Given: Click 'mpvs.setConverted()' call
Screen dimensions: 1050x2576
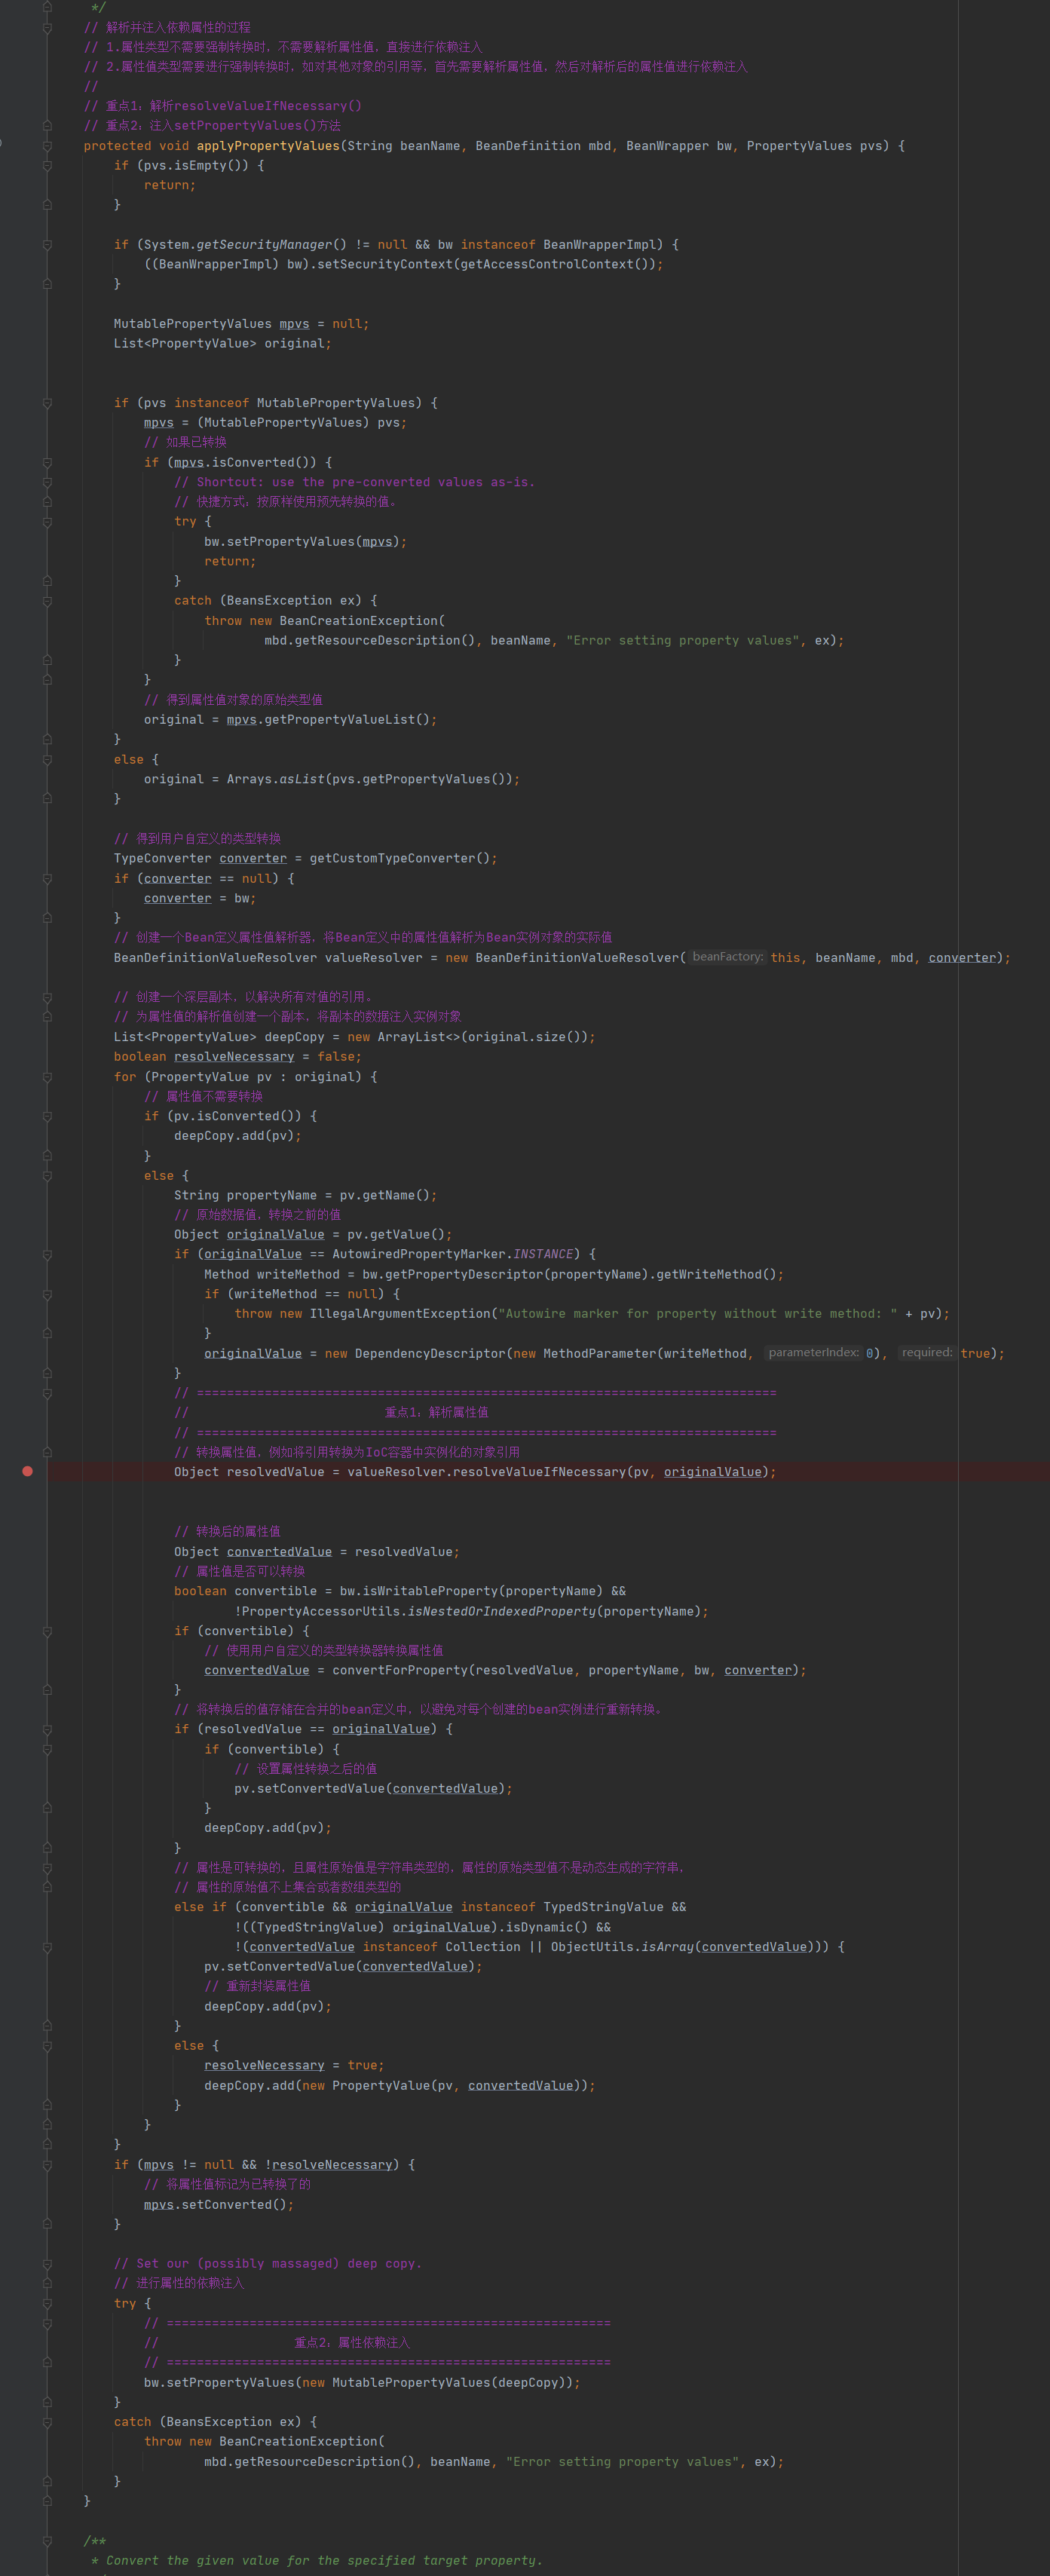Looking at the screenshot, I should (215, 2204).
